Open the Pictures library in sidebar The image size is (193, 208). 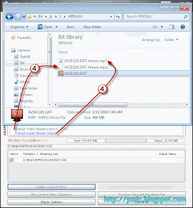27,95
